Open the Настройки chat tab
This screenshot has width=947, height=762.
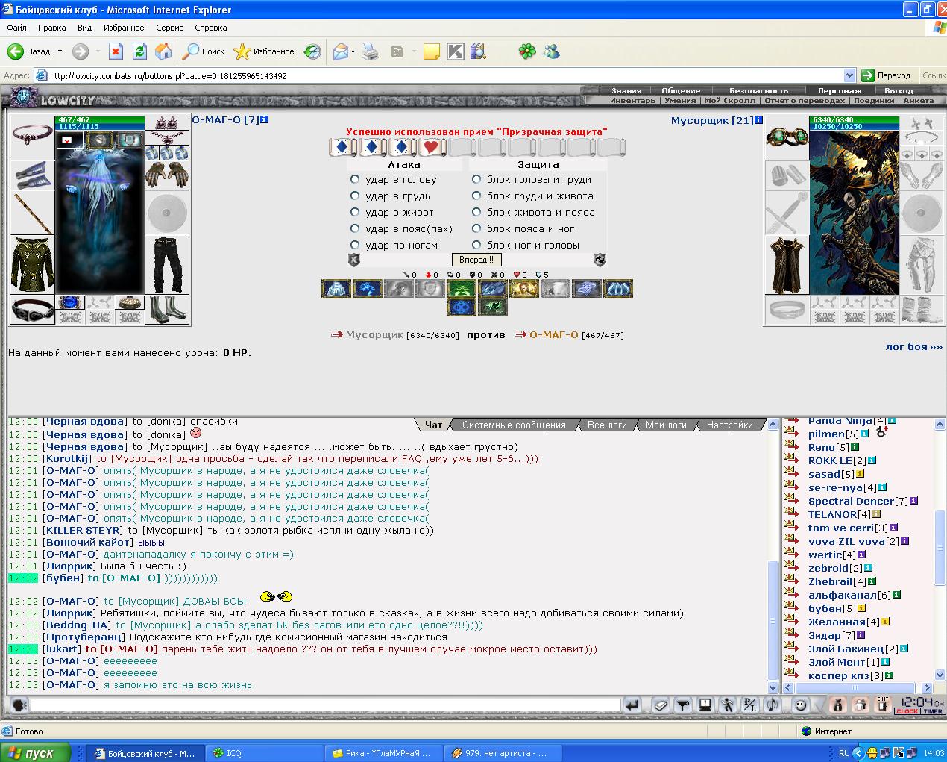(730, 425)
